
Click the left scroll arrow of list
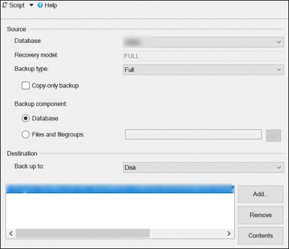click(11, 233)
